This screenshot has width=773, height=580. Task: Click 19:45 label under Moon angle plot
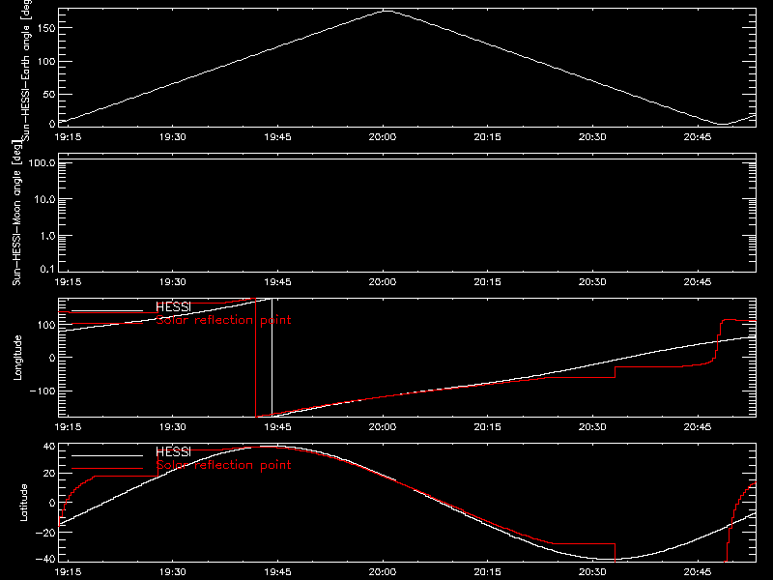[277, 282]
